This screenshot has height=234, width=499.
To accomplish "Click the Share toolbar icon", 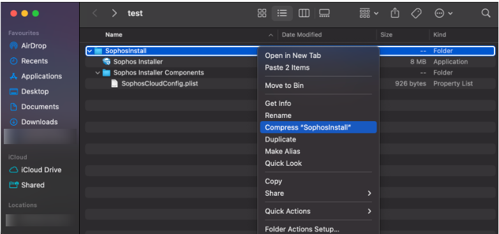I will tap(394, 13).
